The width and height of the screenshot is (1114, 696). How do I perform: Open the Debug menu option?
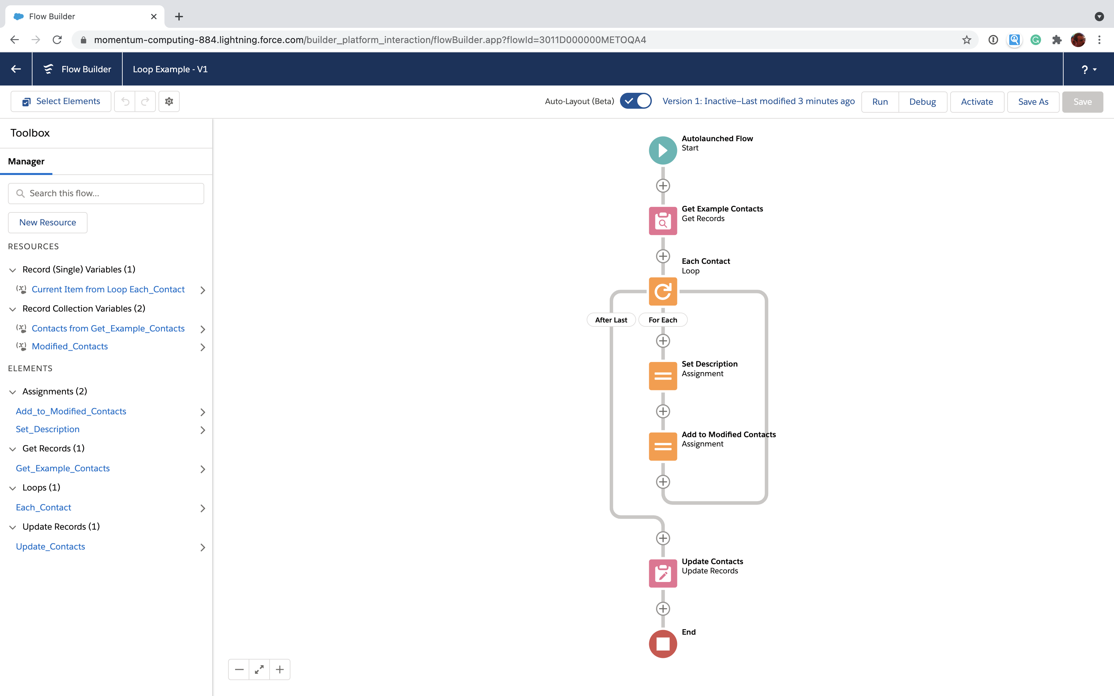(x=922, y=102)
